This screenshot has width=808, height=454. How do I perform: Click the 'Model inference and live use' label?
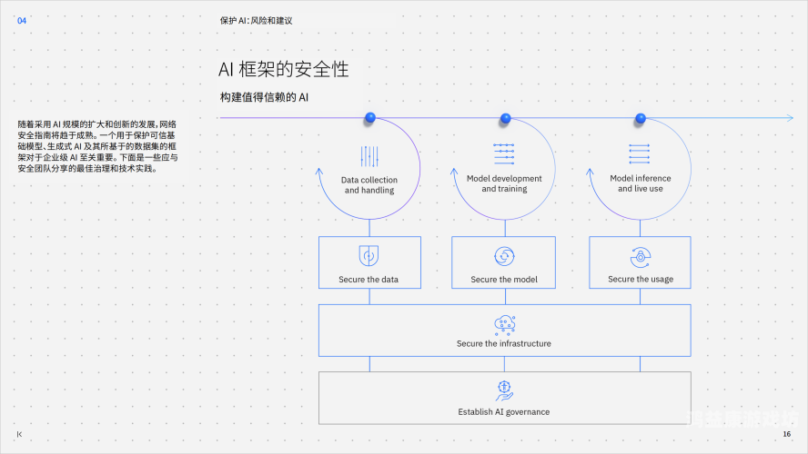point(641,183)
